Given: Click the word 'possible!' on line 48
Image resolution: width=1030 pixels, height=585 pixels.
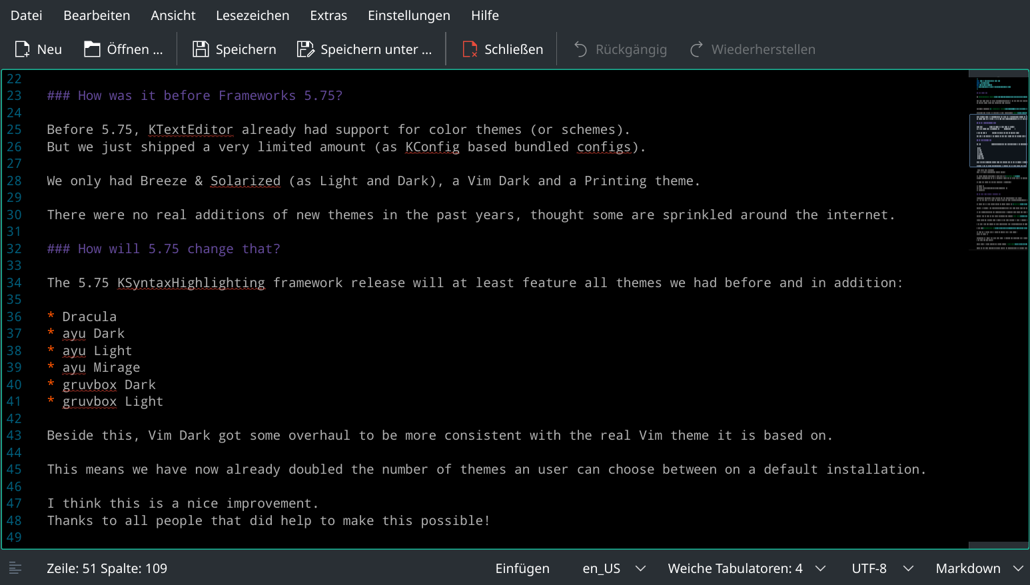Looking at the screenshot, I should (x=456, y=520).
